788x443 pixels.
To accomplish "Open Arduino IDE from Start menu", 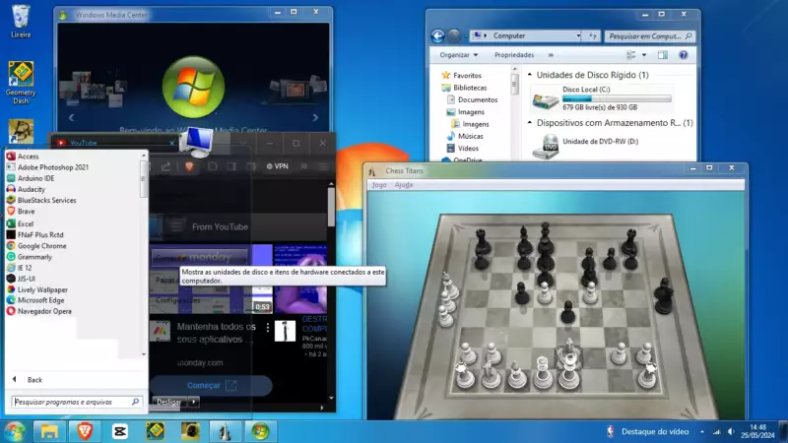I will 35,178.
